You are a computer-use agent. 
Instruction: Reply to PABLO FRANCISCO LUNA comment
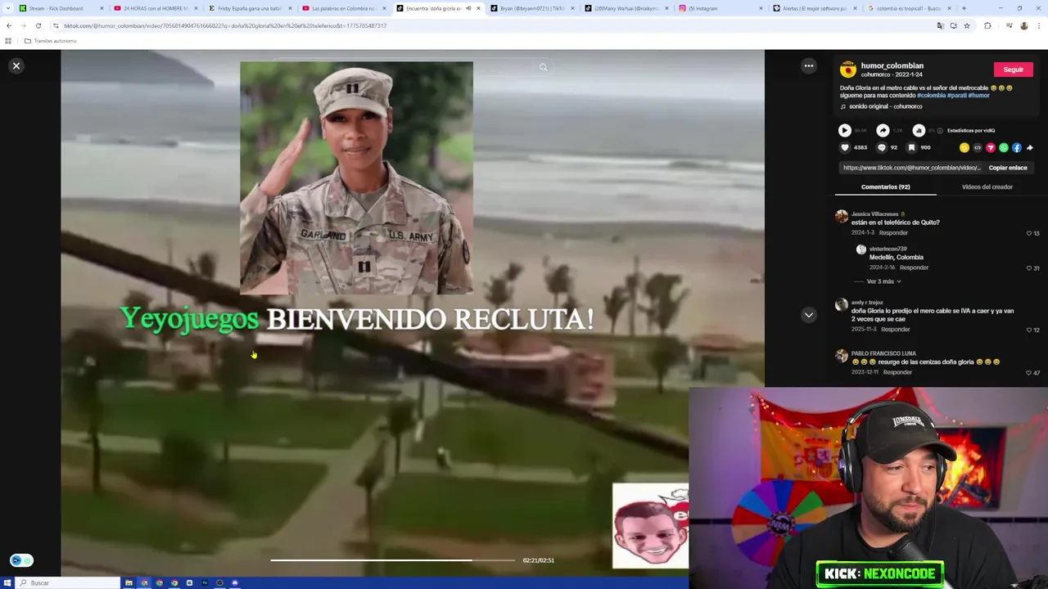click(x=897, y=372)
